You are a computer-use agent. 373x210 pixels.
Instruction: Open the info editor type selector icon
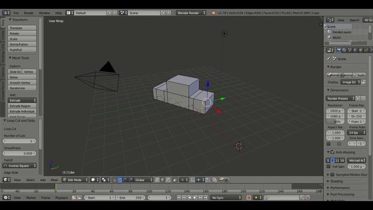click(x=6, y=13)
